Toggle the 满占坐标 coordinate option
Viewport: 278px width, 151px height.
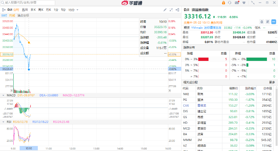(x=23, y=16)
